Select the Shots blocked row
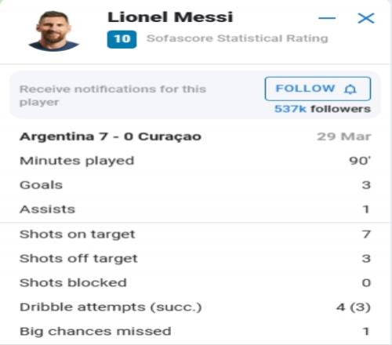The width and height of the screenshot is (392, 345). pyautogui.click(x=195, y=283)
